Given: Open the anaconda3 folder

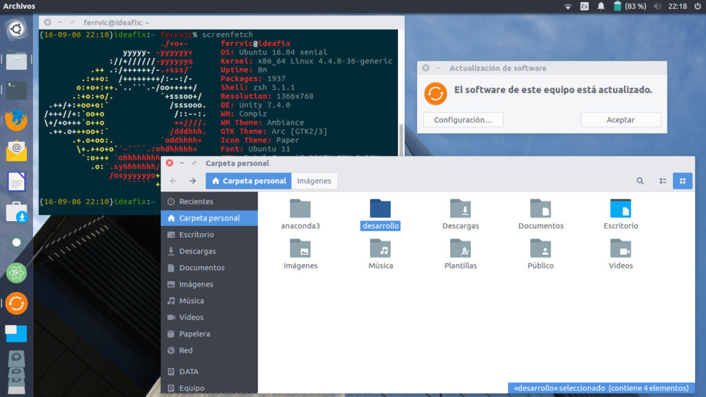Looking at the screenshot, I should coord(300,210).
